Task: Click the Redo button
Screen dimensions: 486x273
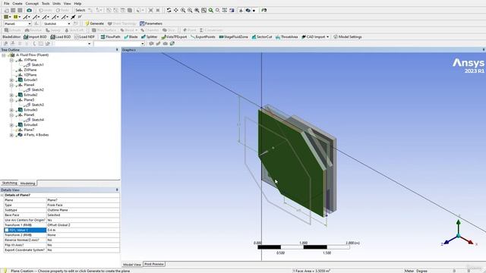Action: click(x=62, y=10)
